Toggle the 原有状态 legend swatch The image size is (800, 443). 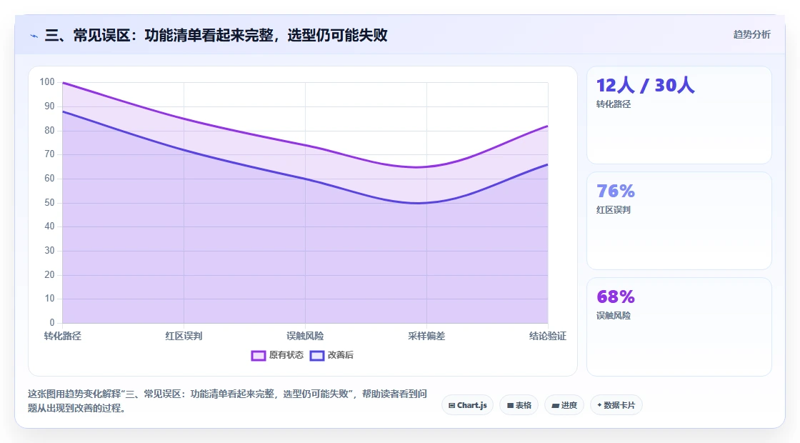258,355
